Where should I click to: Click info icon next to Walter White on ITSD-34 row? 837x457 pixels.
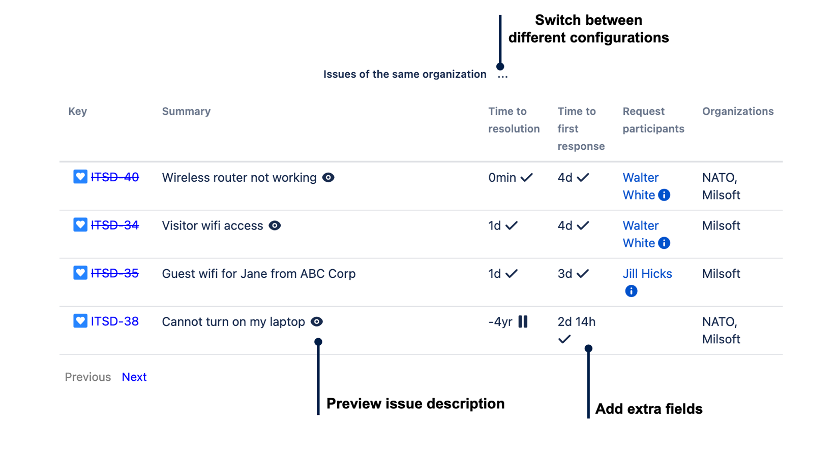coord(664,243)
